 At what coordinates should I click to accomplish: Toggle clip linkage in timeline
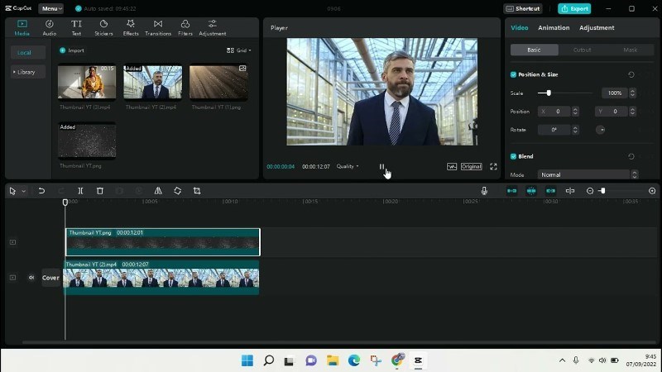550,191
